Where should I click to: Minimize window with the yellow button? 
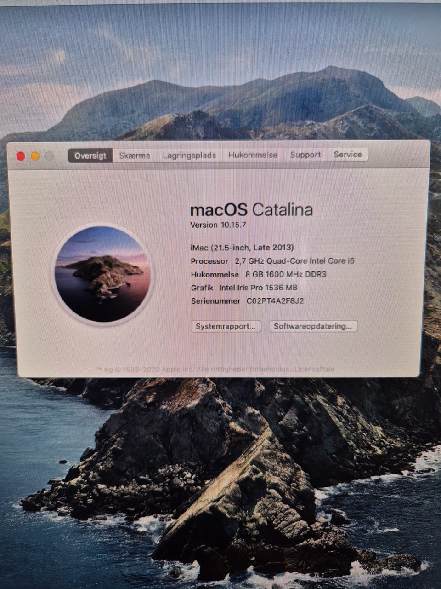pyautogui.click(x=35, y=156)
